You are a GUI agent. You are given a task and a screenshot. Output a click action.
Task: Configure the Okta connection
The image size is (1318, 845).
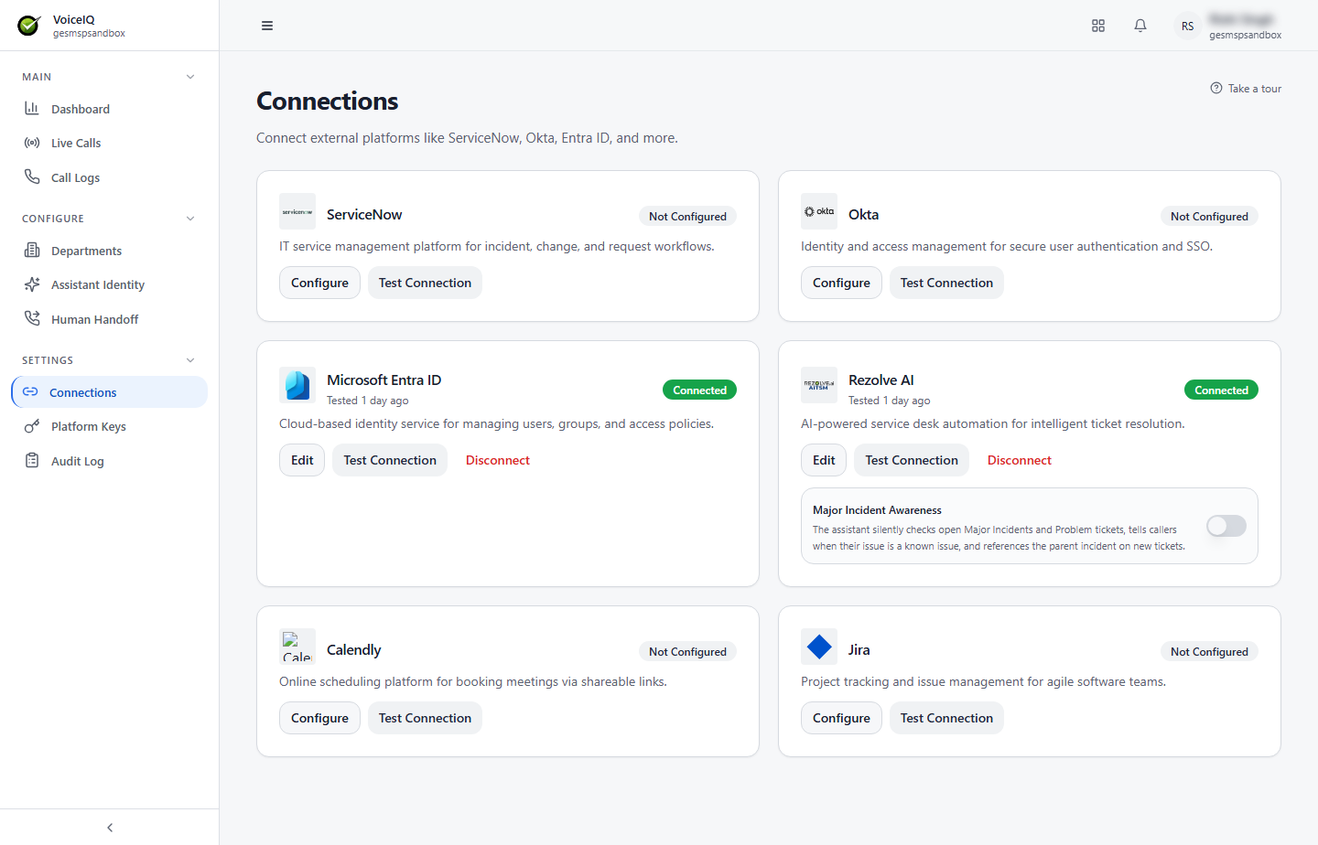(x=841, y=283)
